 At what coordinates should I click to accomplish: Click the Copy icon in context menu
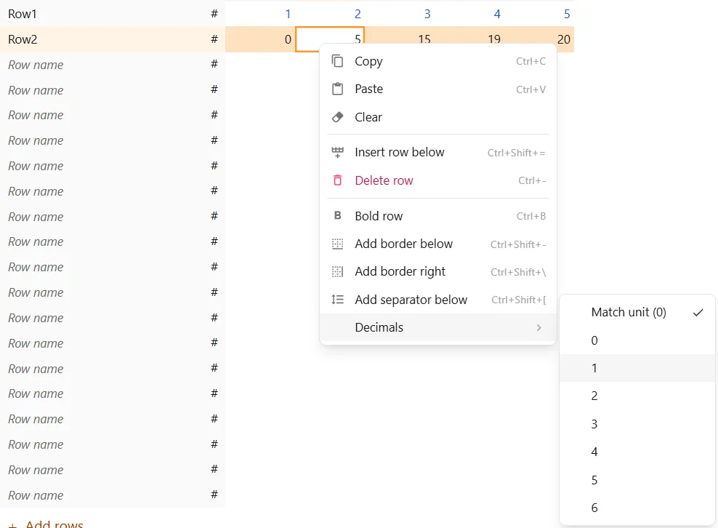pos(337,61)
